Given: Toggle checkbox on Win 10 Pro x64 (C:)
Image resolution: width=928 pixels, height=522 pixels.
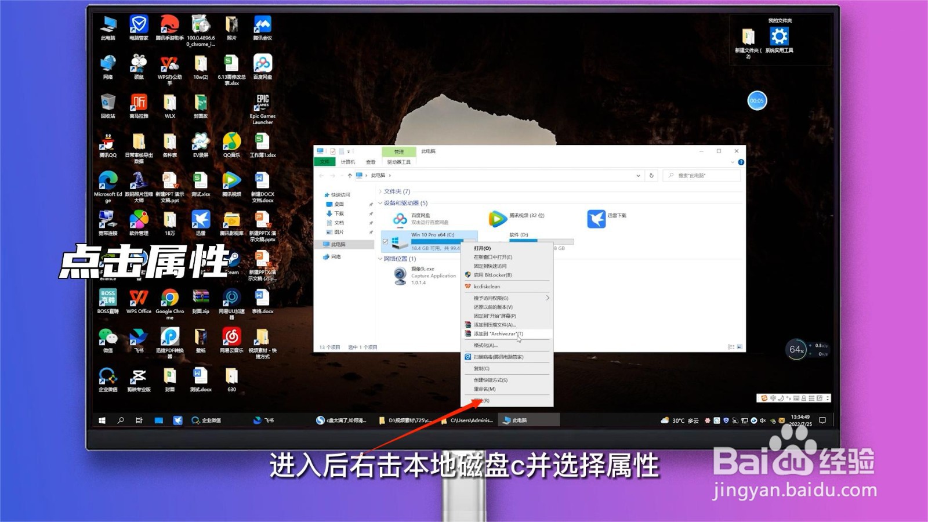Looking at the screenshot, I should coord(385,242).
